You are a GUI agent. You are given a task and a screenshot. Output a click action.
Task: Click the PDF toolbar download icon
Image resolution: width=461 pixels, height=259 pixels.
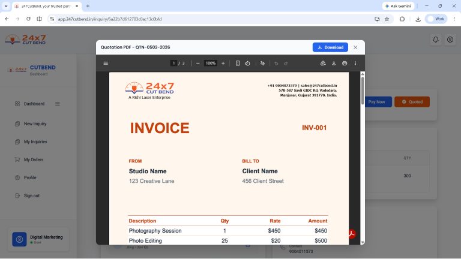click(334, 63)
